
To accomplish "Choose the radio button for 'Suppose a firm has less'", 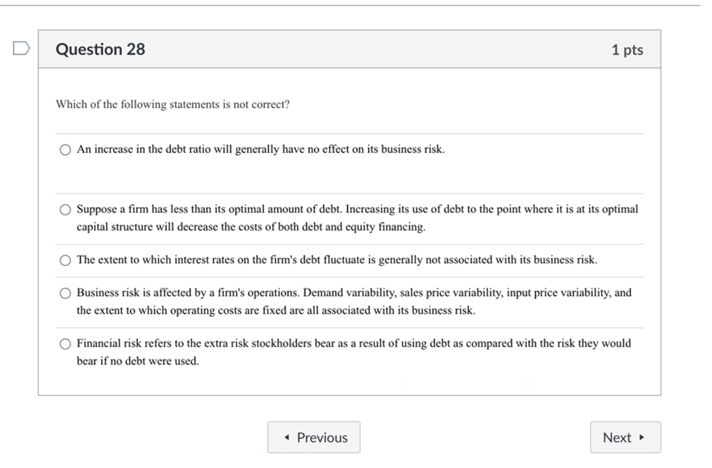I will tap(65, 210).
